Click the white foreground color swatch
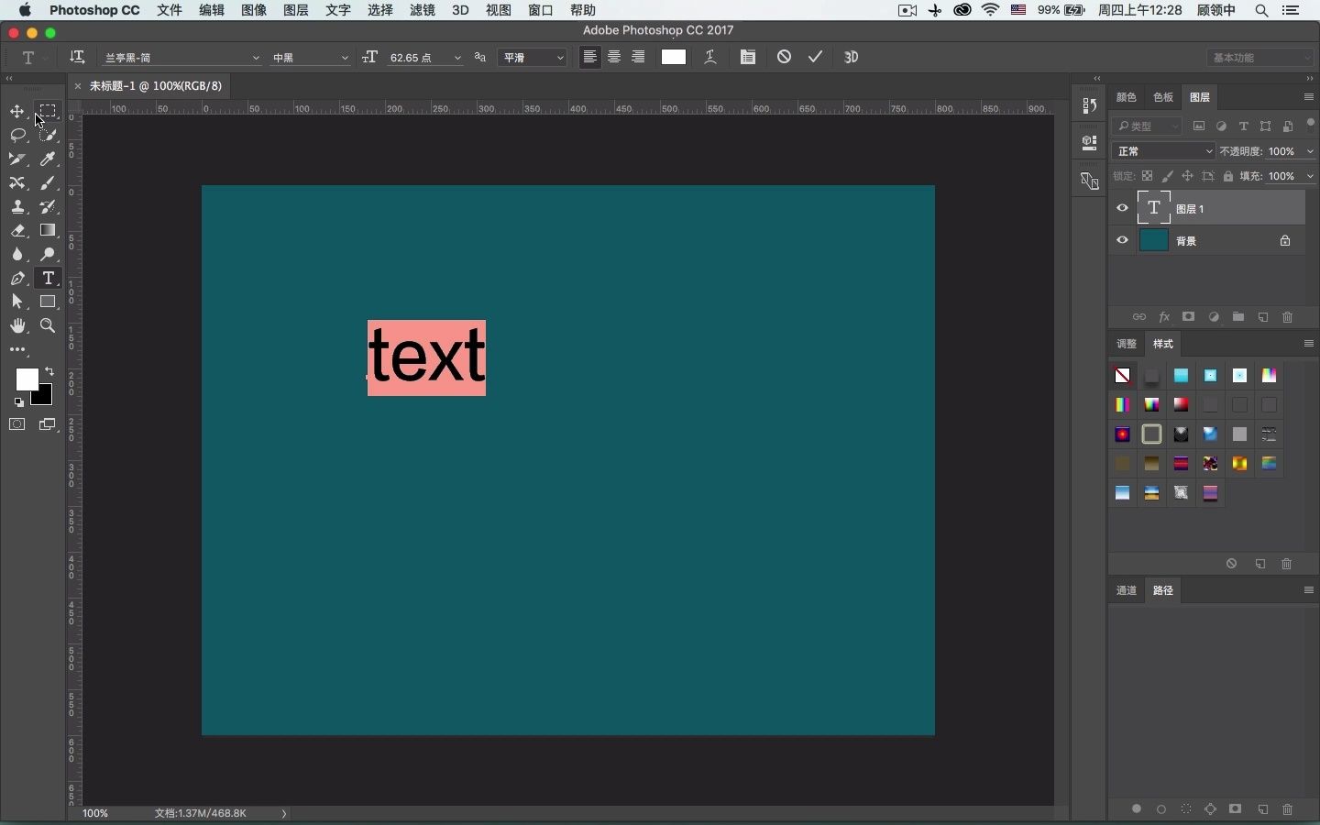Image resolution: width=1320 pixels, height=825 pixels. [27, 379]
